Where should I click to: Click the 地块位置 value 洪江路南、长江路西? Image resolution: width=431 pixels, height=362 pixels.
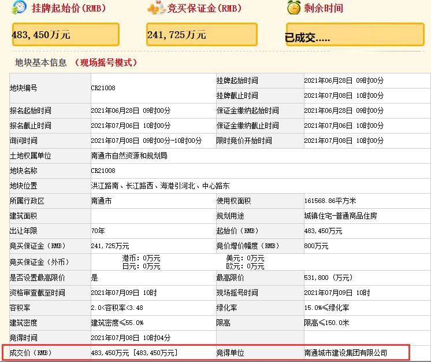[x=160, y=186]
